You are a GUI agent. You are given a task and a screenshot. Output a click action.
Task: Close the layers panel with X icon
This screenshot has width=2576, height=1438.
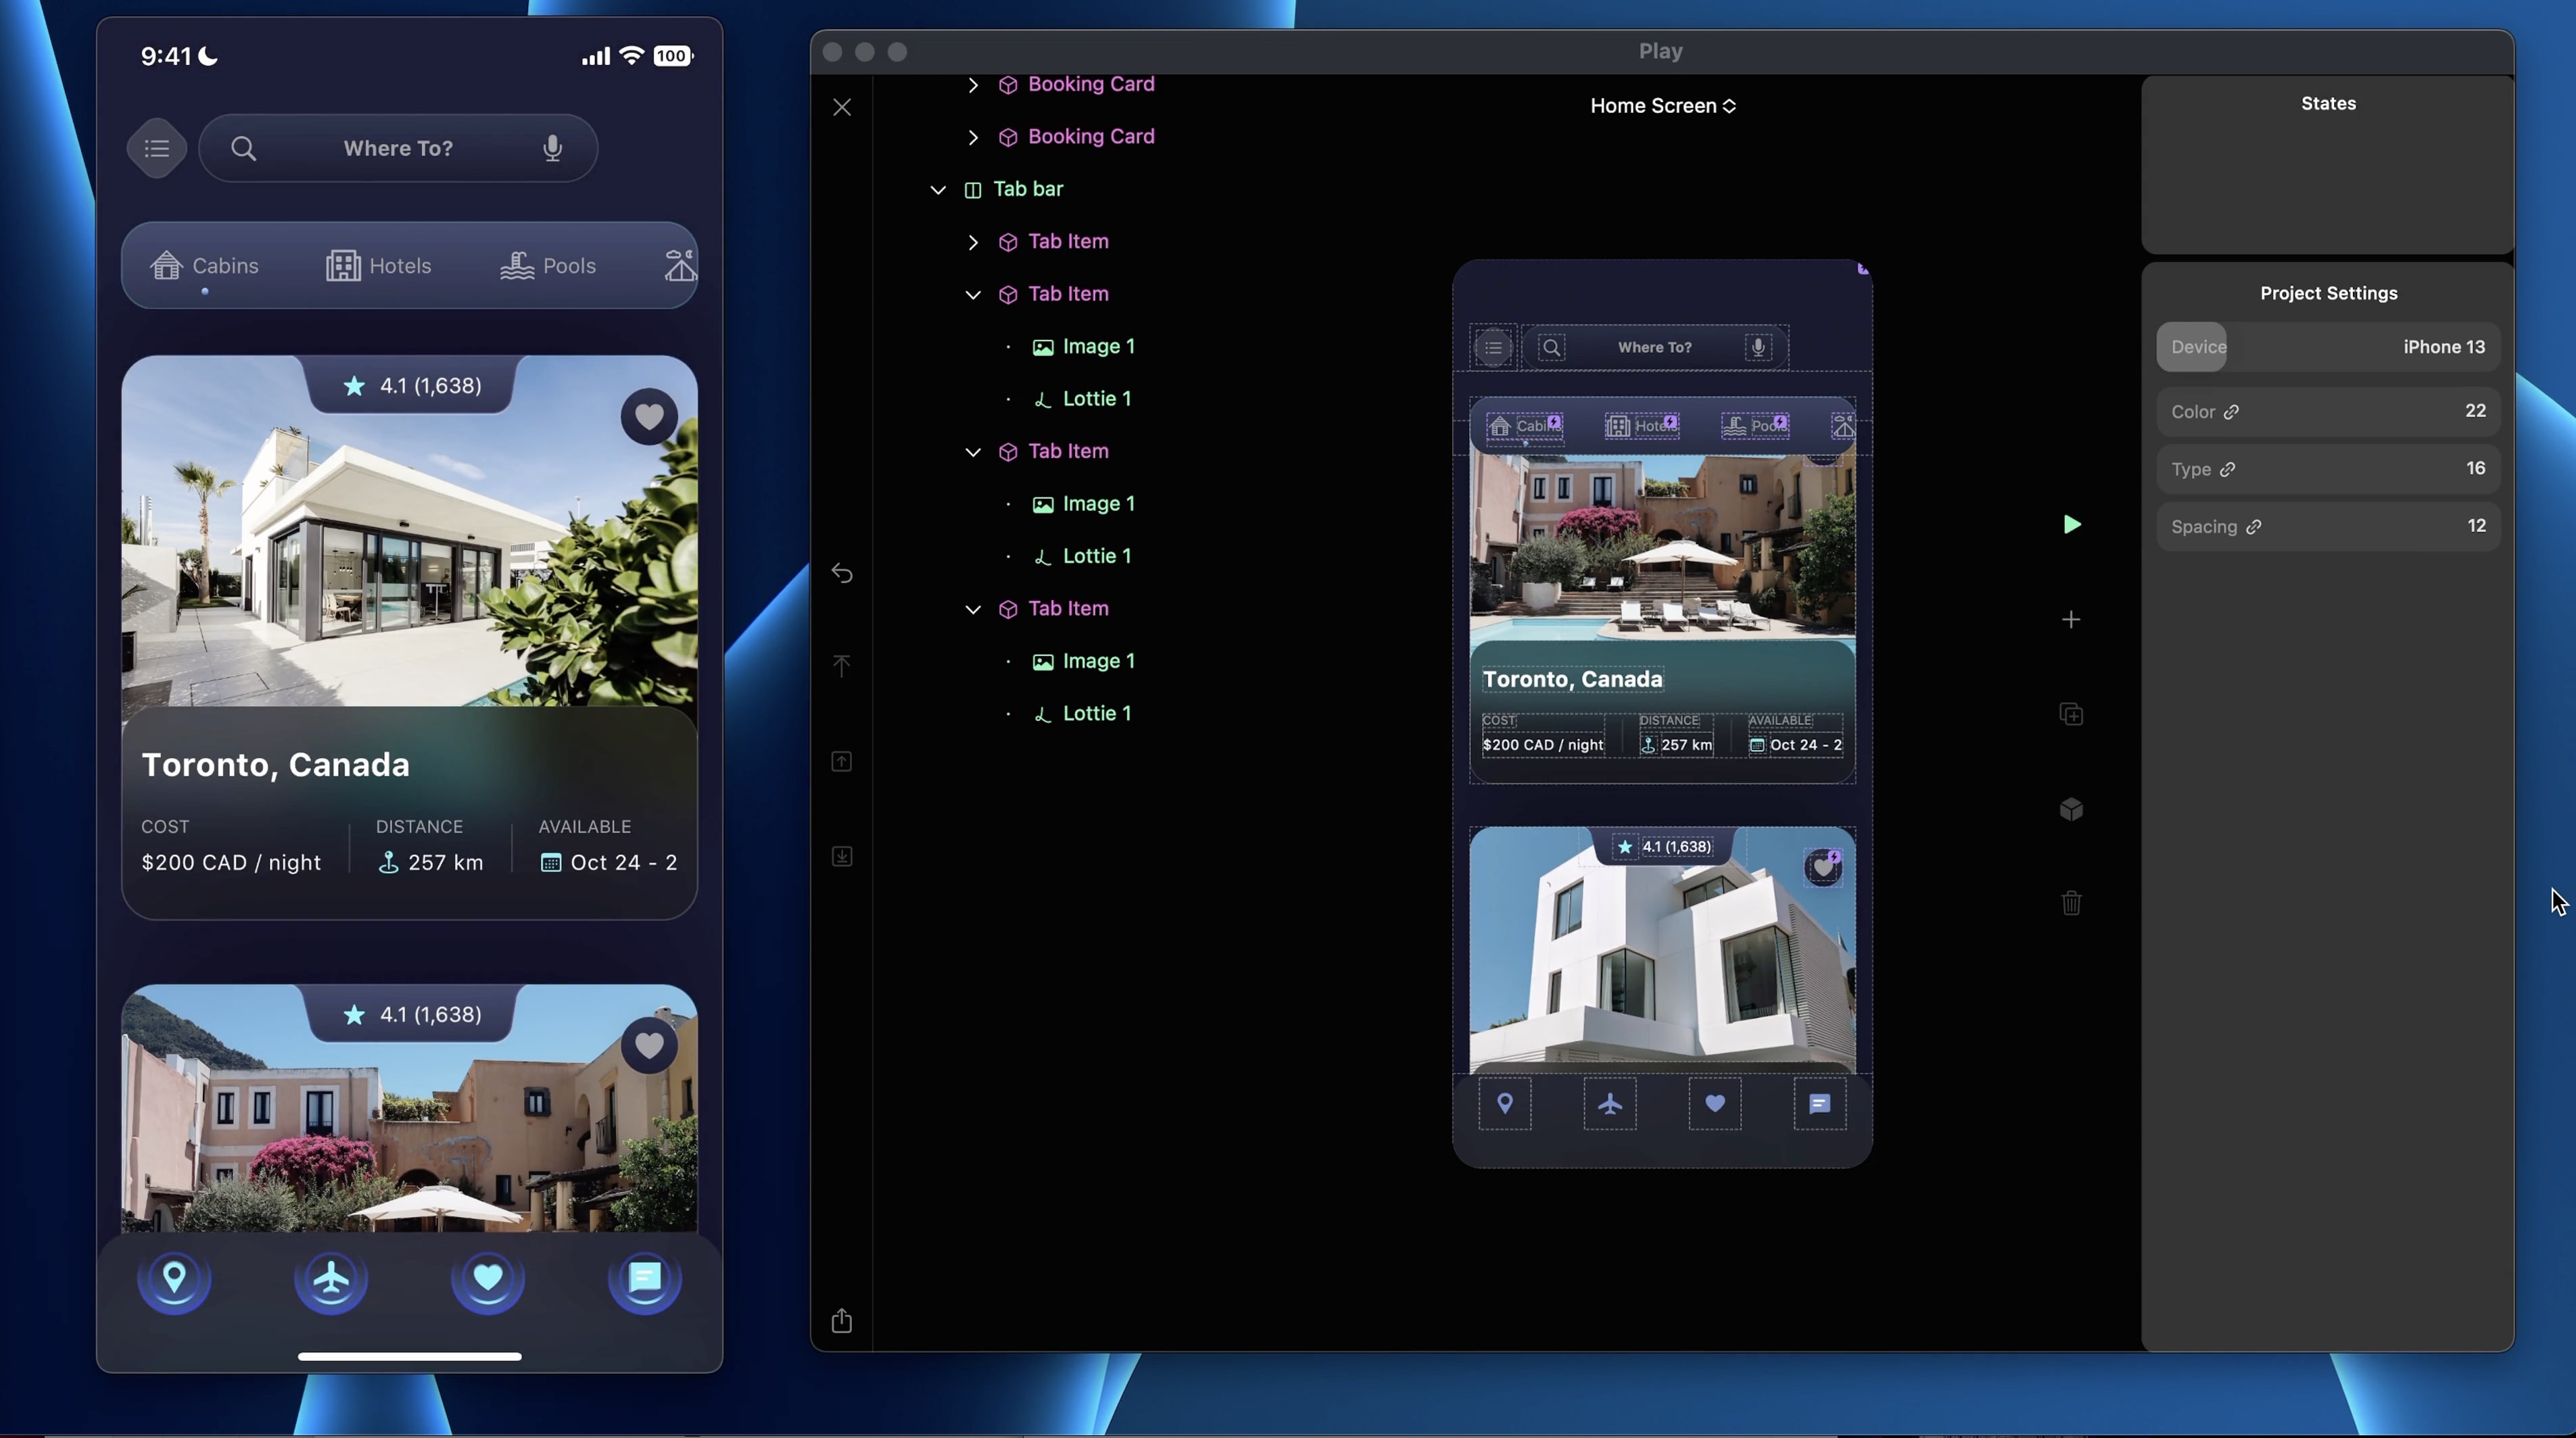pyautogui.click(x=842, y=107)
